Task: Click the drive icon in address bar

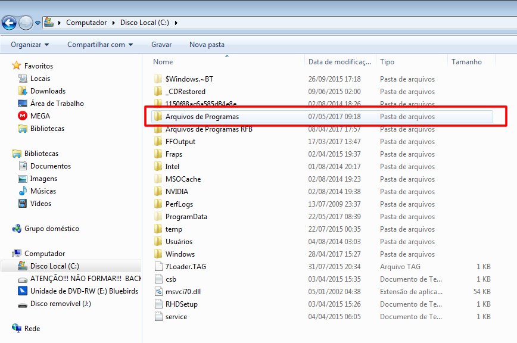Action: [x=49, y=23]
